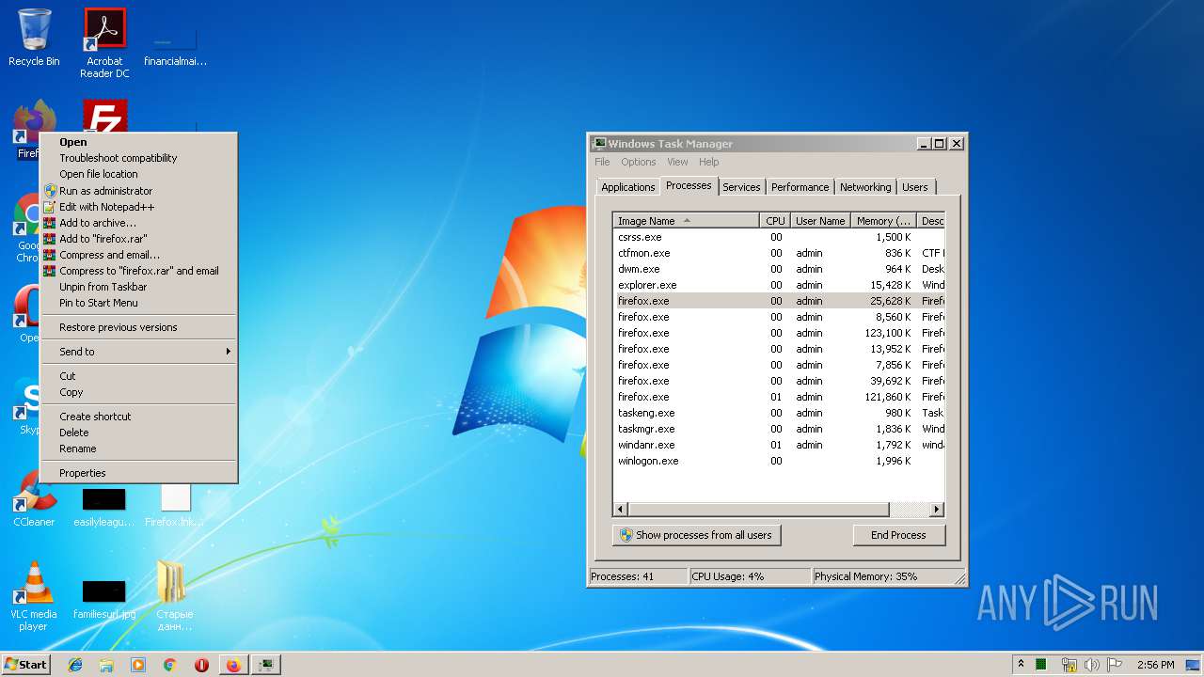Select the easilyleagu... desktop file

103,508
